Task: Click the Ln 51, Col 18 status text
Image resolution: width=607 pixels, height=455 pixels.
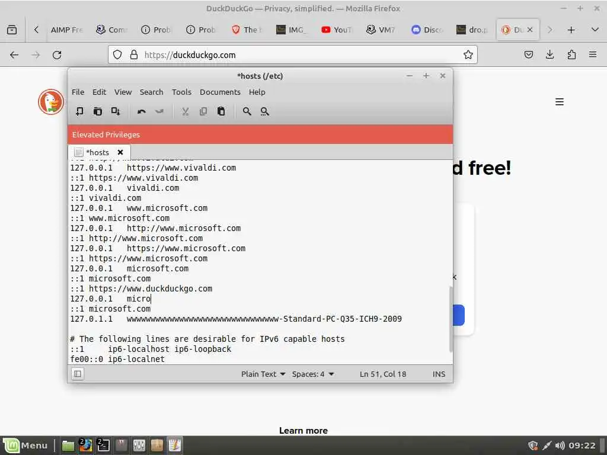Action: pos(383,374)
